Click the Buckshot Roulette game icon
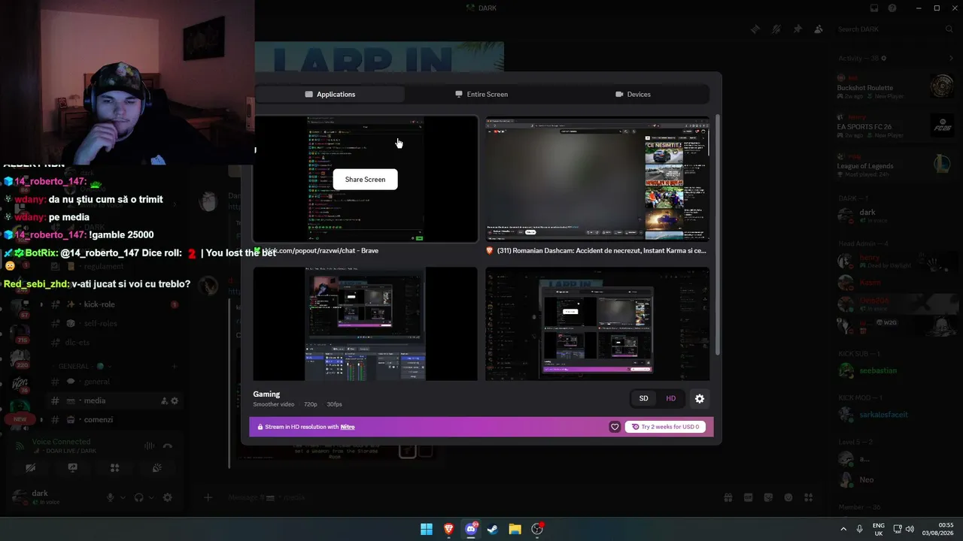This screenshot has width=963, height=541. pyautogui.click(x=942, y=86)
